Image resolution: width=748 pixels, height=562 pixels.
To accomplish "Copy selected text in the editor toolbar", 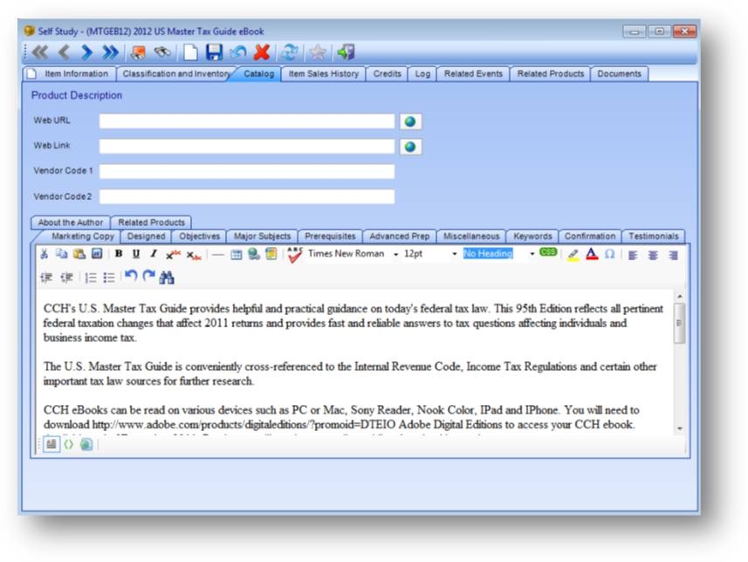I will (62, 254).
